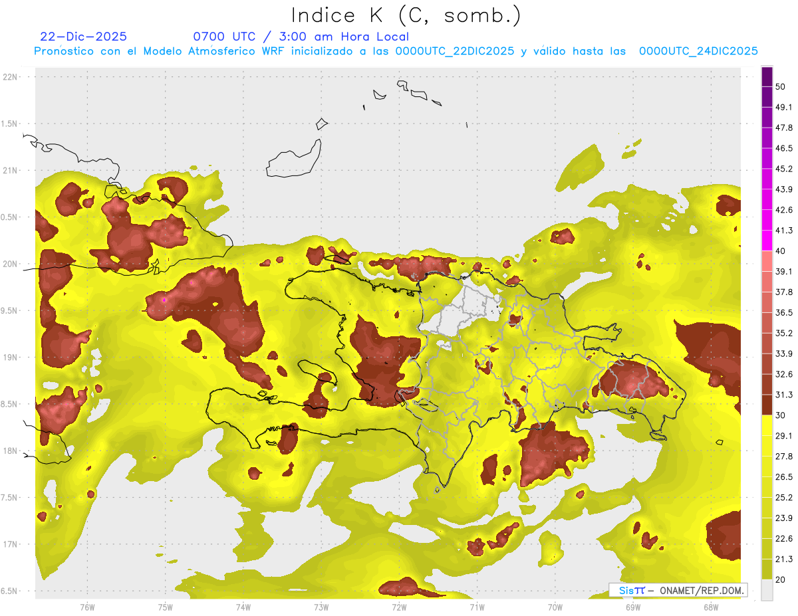Click the "72W" longitude label
The width and height of the screenshot is (798, 616).
click(x=399, y=607)
